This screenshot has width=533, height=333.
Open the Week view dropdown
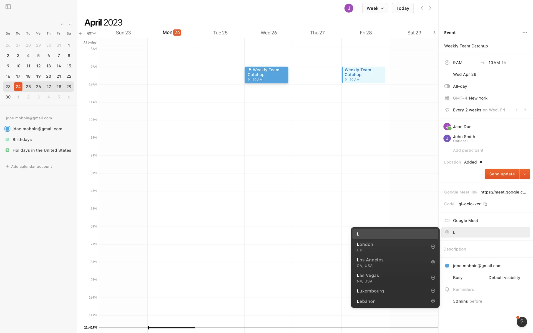tap(374, 8)
